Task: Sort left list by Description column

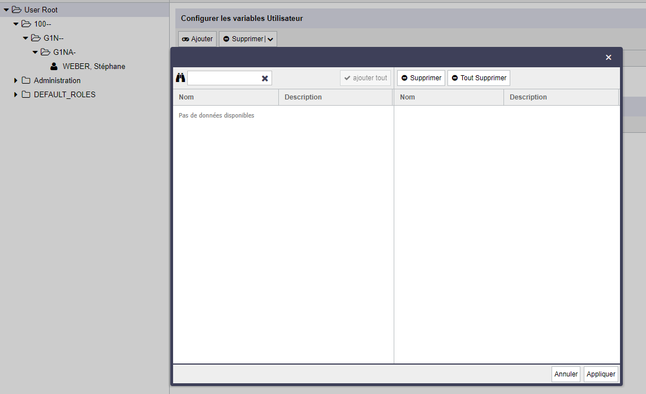Action: 335,97
